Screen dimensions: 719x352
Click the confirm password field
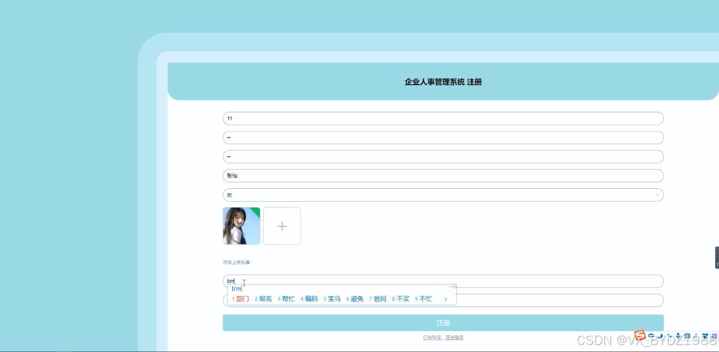[443, 157]
